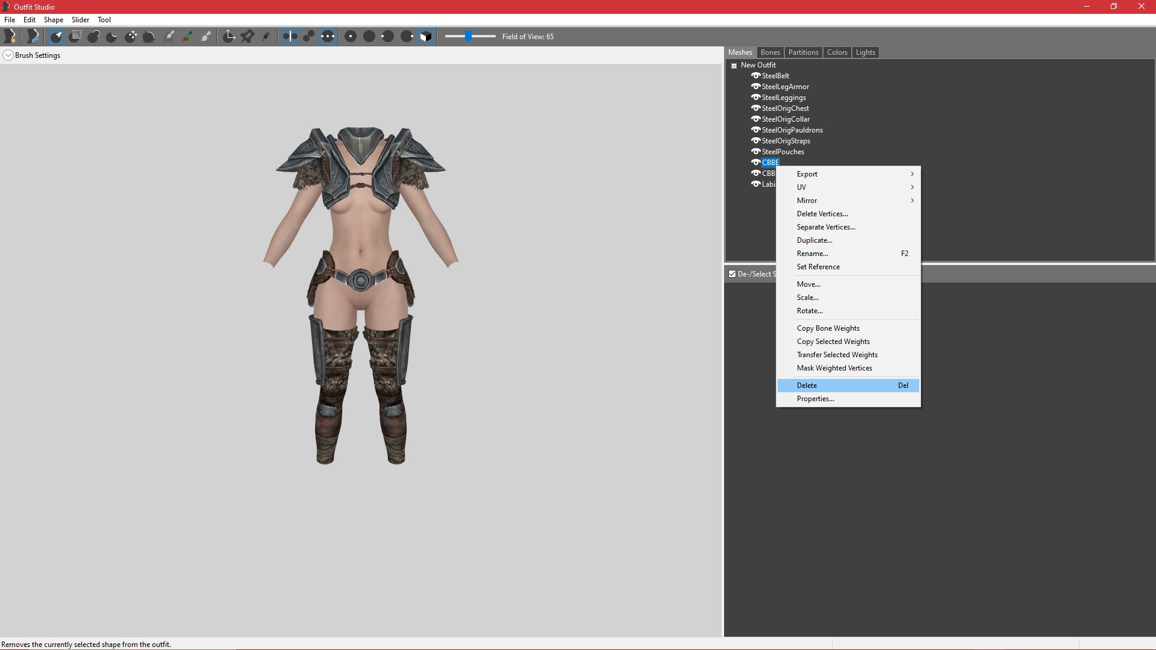The image size is (1156, 650).
Task: Open the Edit menu
Action: [30, 20]
